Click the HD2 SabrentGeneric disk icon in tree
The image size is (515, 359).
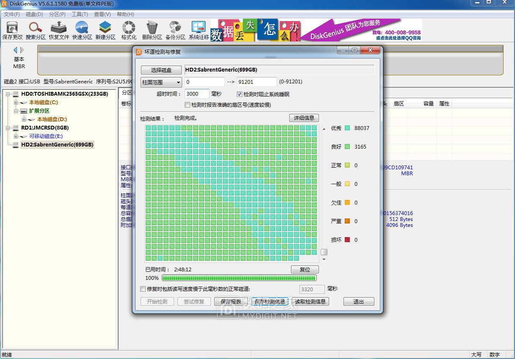tap(16, 145)
